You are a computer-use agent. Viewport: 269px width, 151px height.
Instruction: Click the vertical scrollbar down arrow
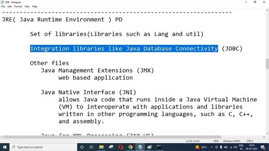pos(267,134)
